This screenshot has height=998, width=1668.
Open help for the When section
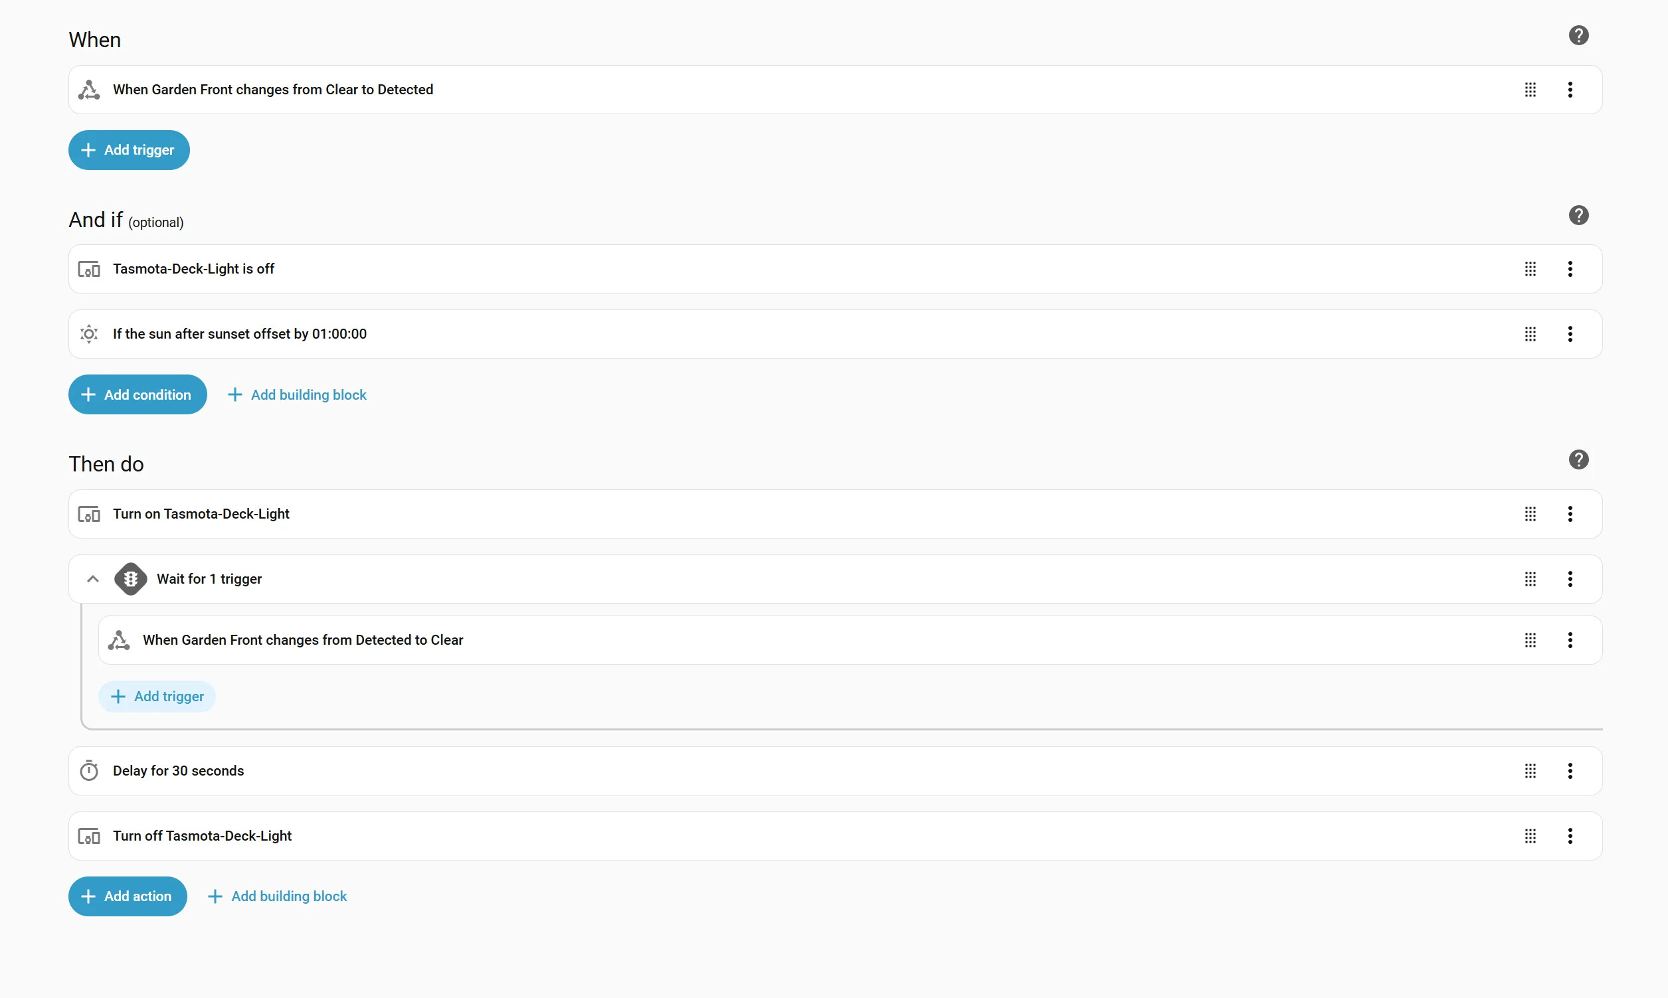coord(1578,35)
